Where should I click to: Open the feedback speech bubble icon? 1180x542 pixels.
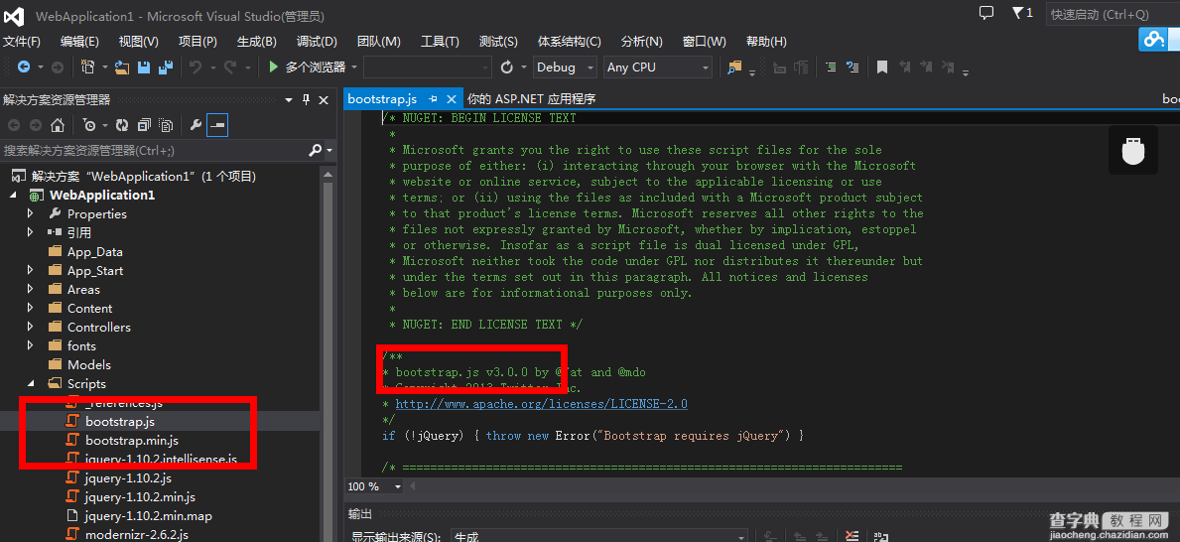pyautogui.click(x=986, y=13)
